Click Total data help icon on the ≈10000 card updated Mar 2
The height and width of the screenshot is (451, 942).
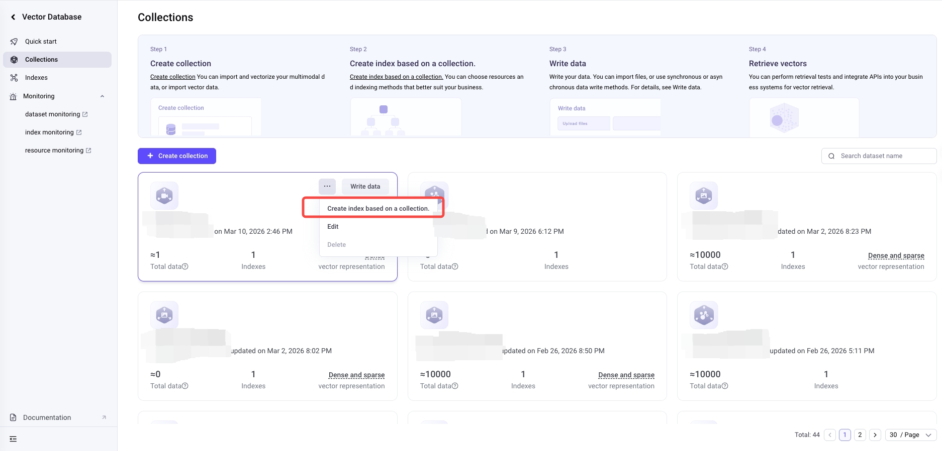coord(725,267)
